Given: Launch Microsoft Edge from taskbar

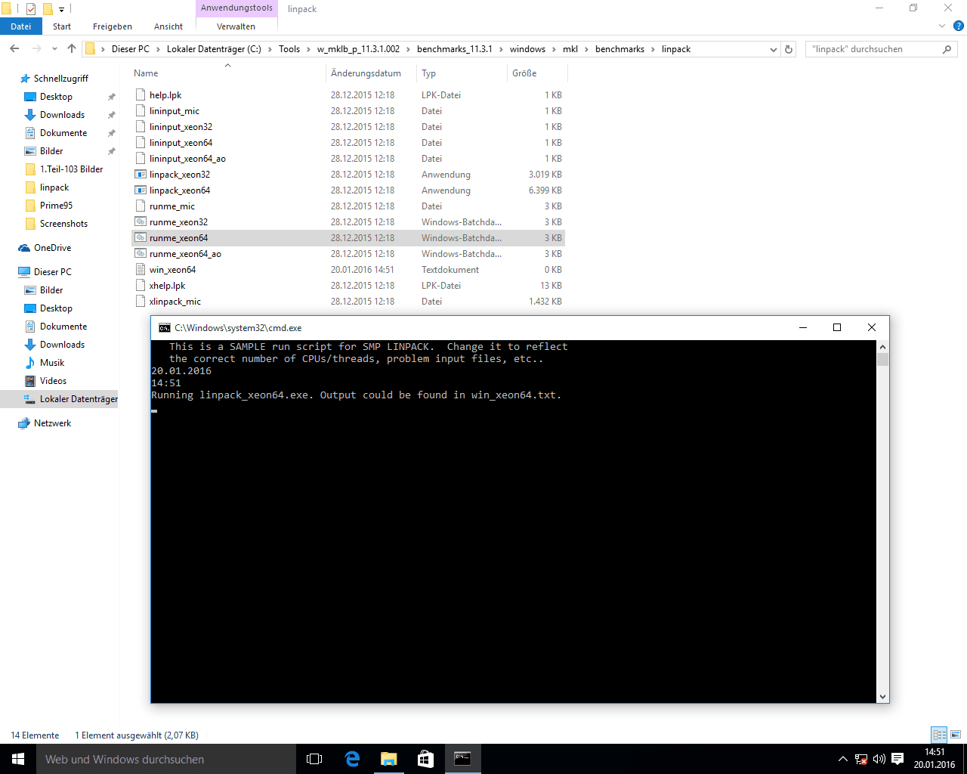Looking at the screenshot, I should 351,759.
